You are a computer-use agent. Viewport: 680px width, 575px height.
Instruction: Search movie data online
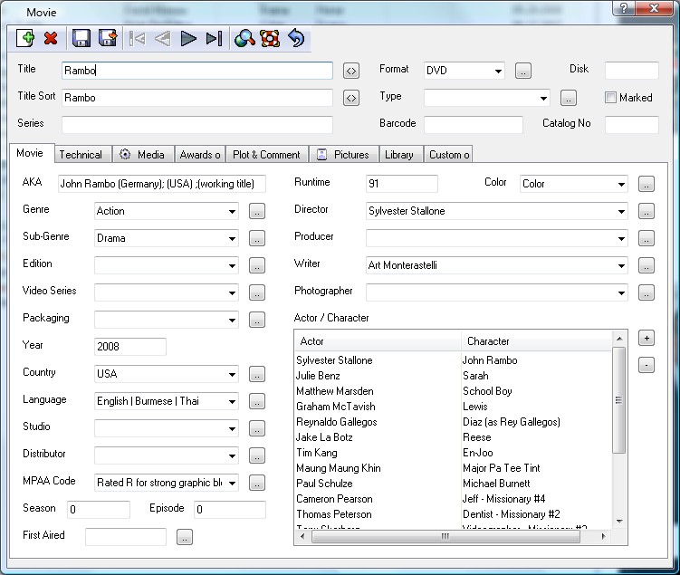tap(244, 39)
